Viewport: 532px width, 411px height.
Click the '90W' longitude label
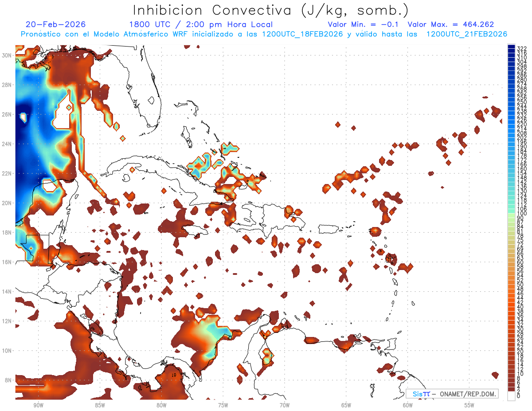click(x=38, y=406)
